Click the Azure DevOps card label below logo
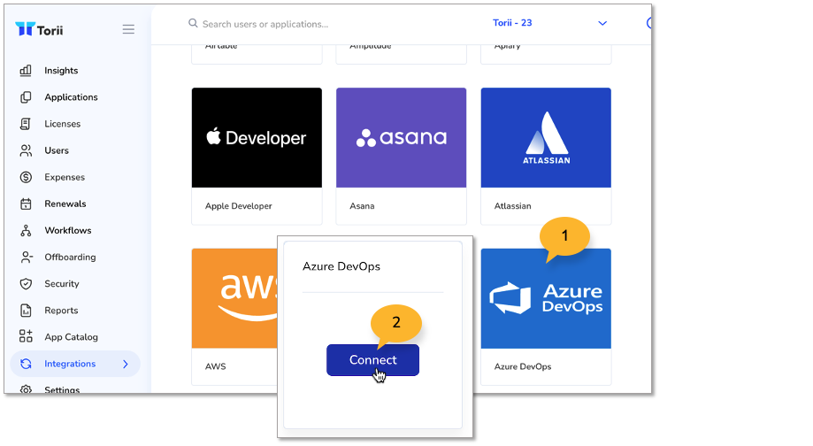Image resolution: width=813 pixels, height=446 pixels. click(x=523, y=366)
